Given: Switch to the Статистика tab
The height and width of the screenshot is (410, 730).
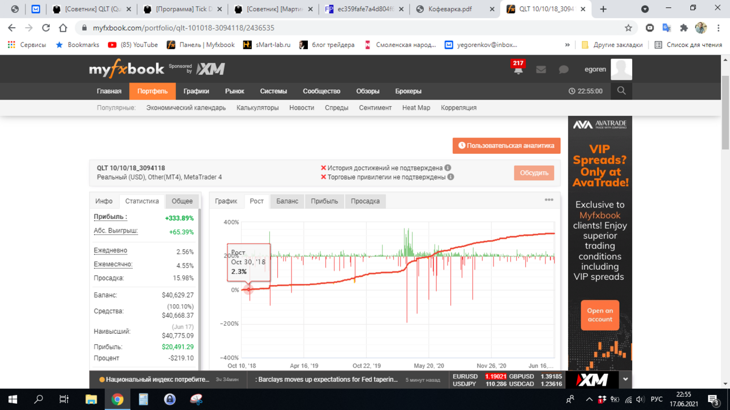Looking at the screenshot, I should [x=141, y=201].
